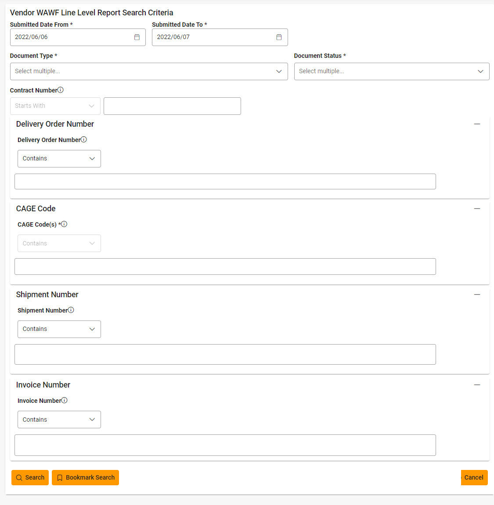Screen dimensions: 494x505
Task: Click the CAGE Code(s) info icon
Action: coord(64,224)
